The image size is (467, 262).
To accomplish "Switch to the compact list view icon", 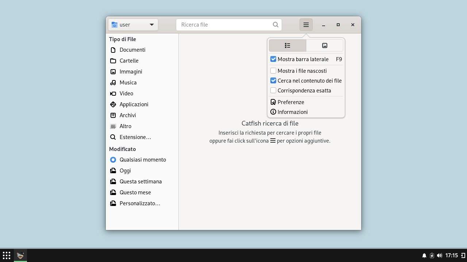I will click(x=287, y=45).
